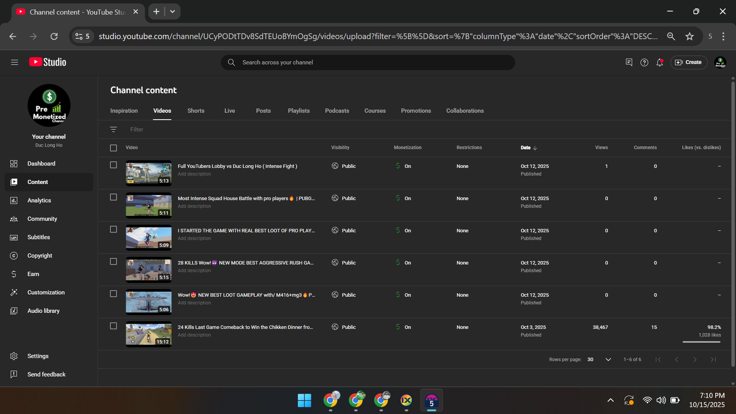This screenshot has height=414, width=736.
Task: Switch to the Playlists tab
Action: point(299,111)
